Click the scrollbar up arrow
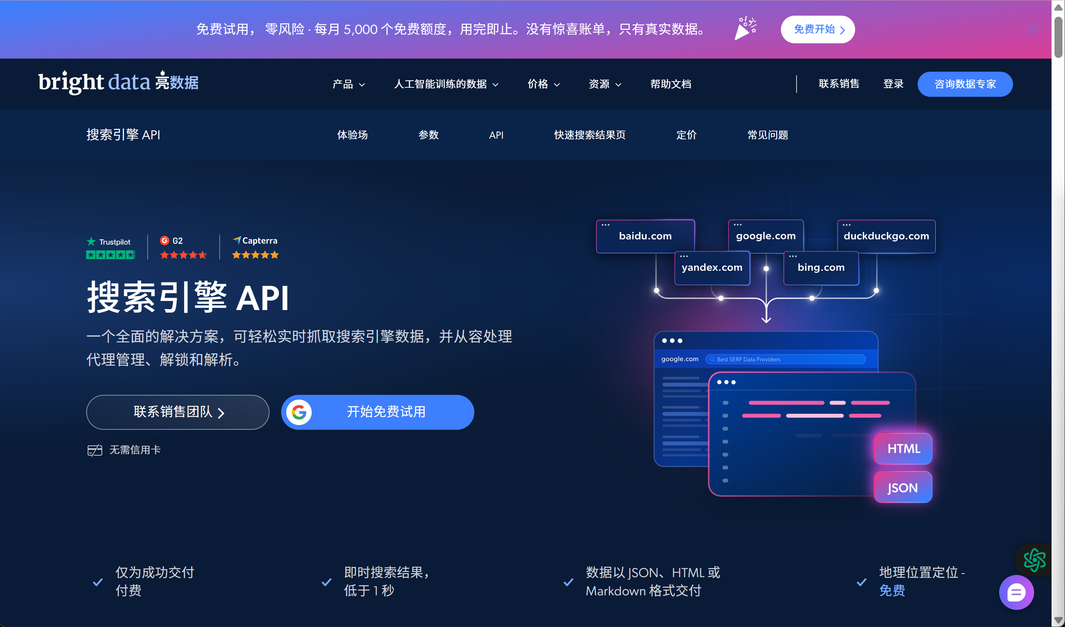The image size is (1065, 627). [1058, 7]
